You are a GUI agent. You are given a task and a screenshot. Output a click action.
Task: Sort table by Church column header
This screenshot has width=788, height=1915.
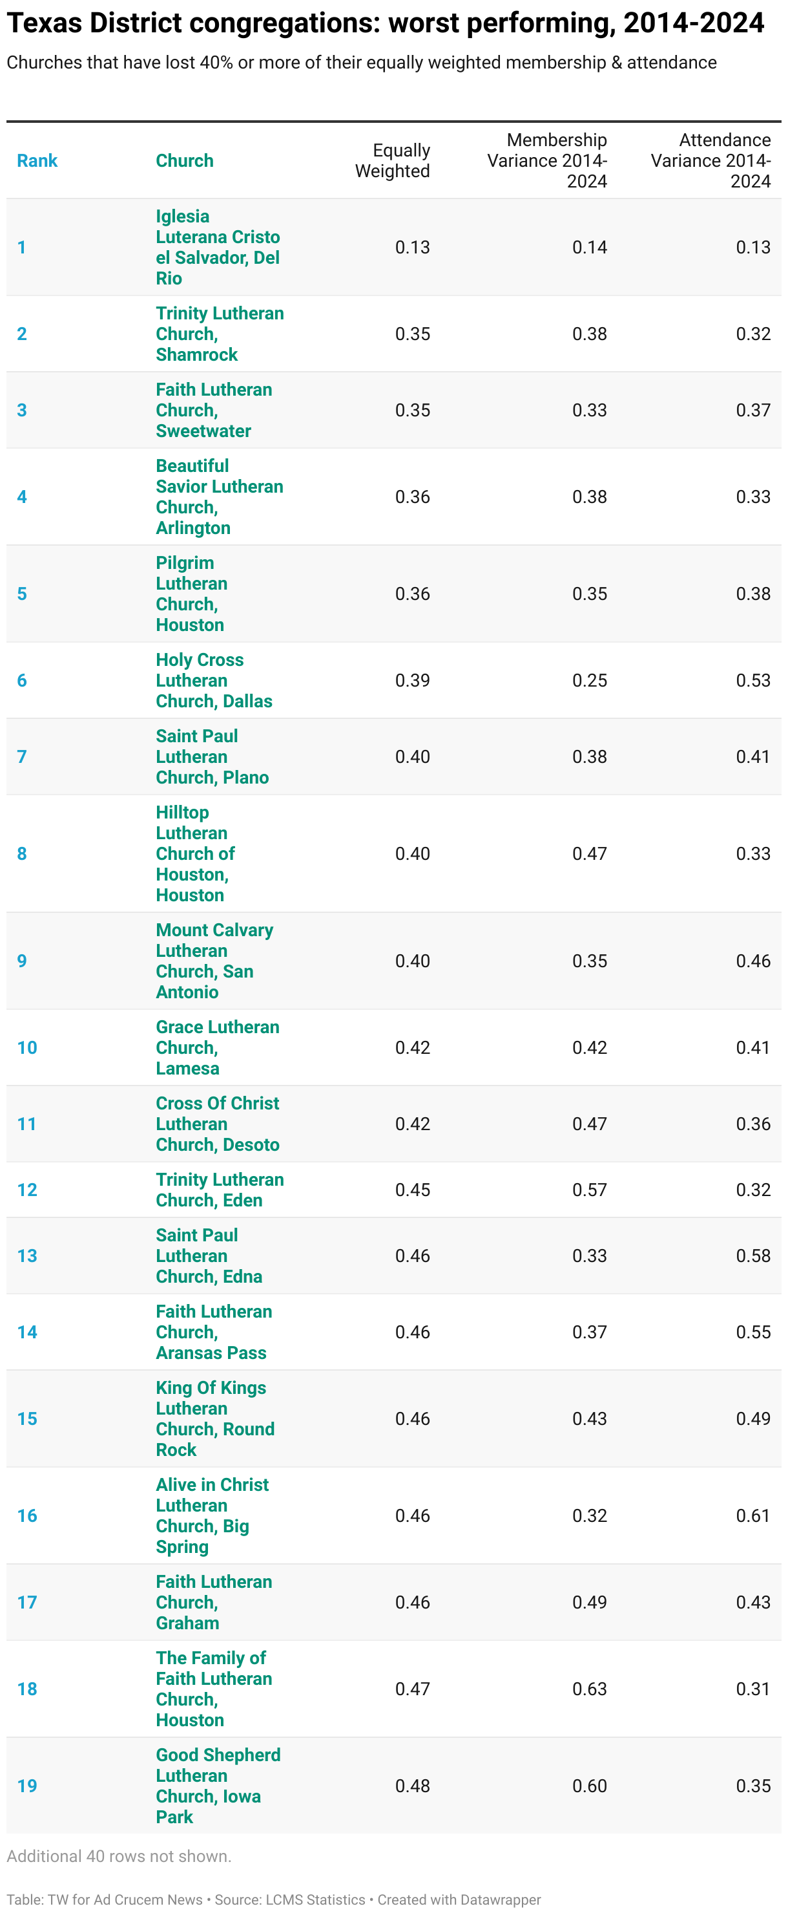[184, 160]
